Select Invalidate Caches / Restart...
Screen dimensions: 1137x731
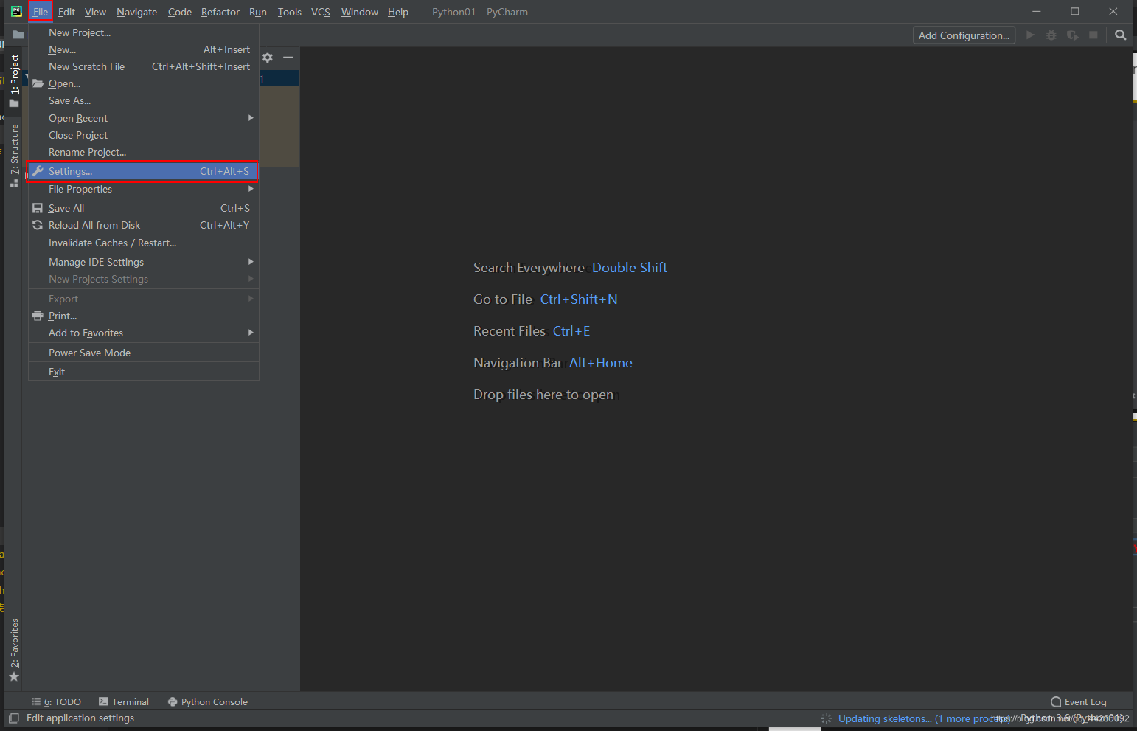pos(143,243)
